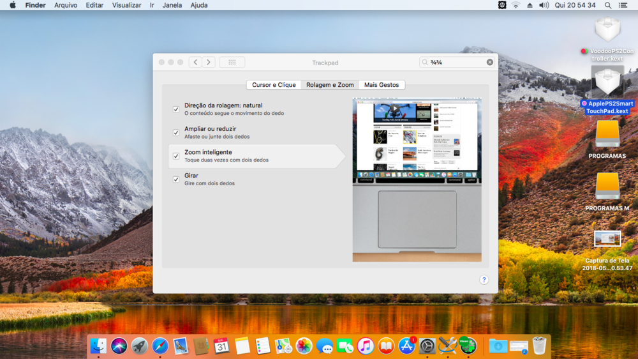Image resolution: width=638 pixels, height=359 pixels.
Task: Click the Show All grid button
Action: coord(232,62)
